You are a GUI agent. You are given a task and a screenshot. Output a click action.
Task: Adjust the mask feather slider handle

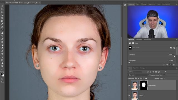(x=129, y=62)
